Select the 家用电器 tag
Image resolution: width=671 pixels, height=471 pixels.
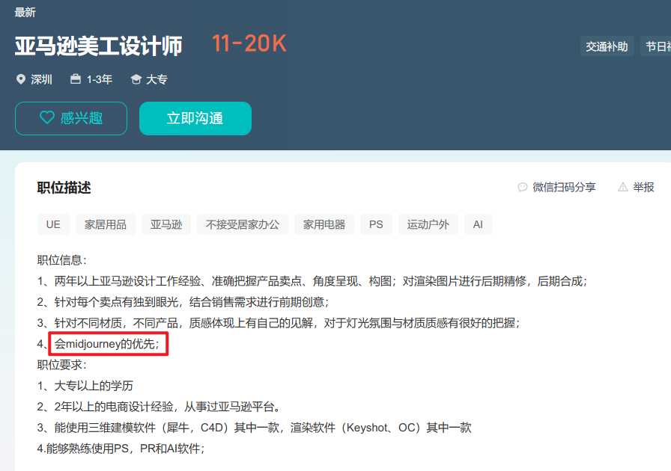coord(324,224)
